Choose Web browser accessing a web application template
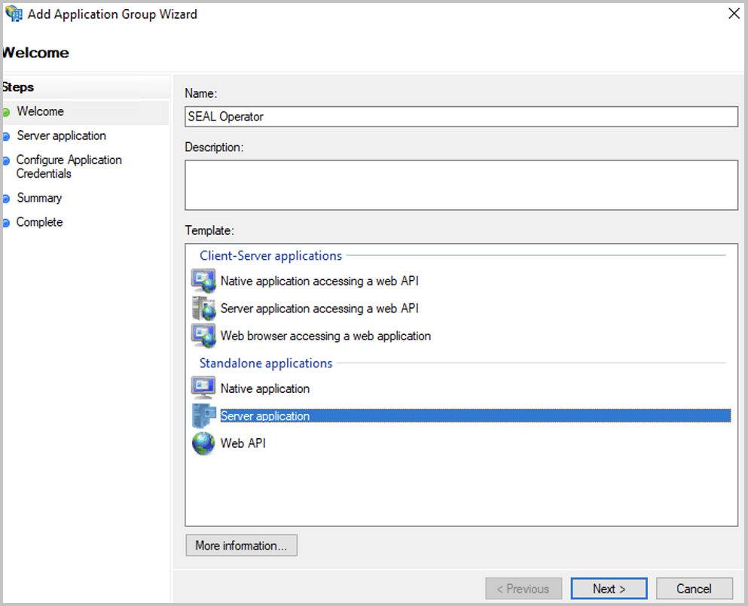 [x=325, y=336]
